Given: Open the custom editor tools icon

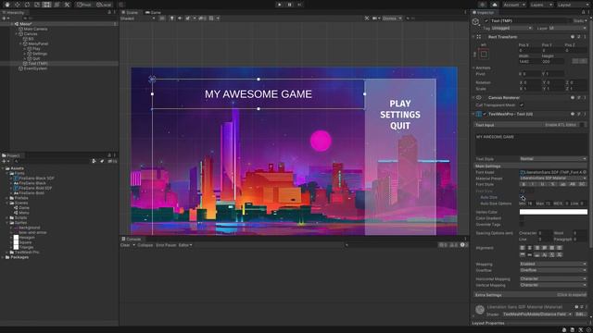Looking at the screenshot, I should click(x=67, y=5).
